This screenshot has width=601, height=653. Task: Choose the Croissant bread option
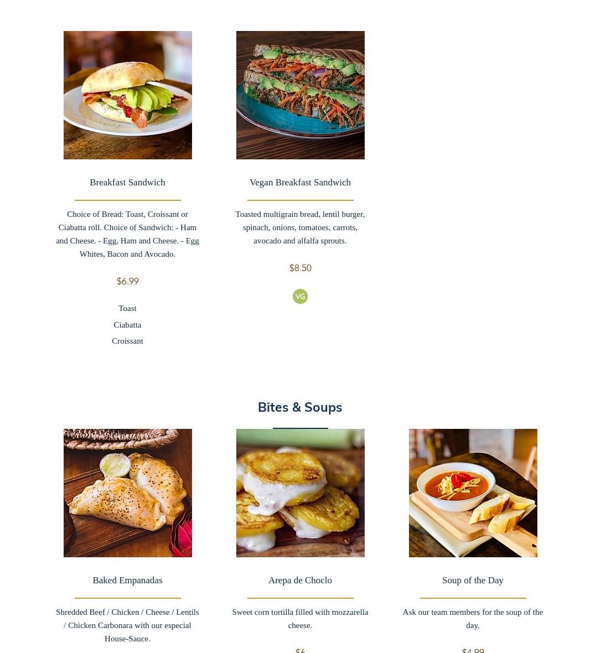(127, 341)
